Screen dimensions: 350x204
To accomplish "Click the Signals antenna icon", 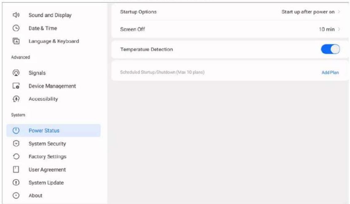I will coord(16,73).
